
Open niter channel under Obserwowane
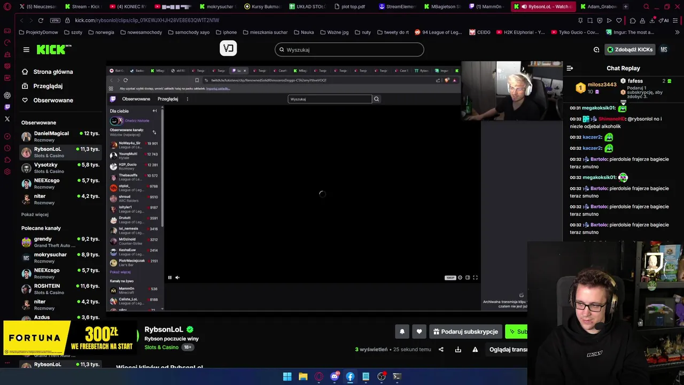tap(60, 199)
